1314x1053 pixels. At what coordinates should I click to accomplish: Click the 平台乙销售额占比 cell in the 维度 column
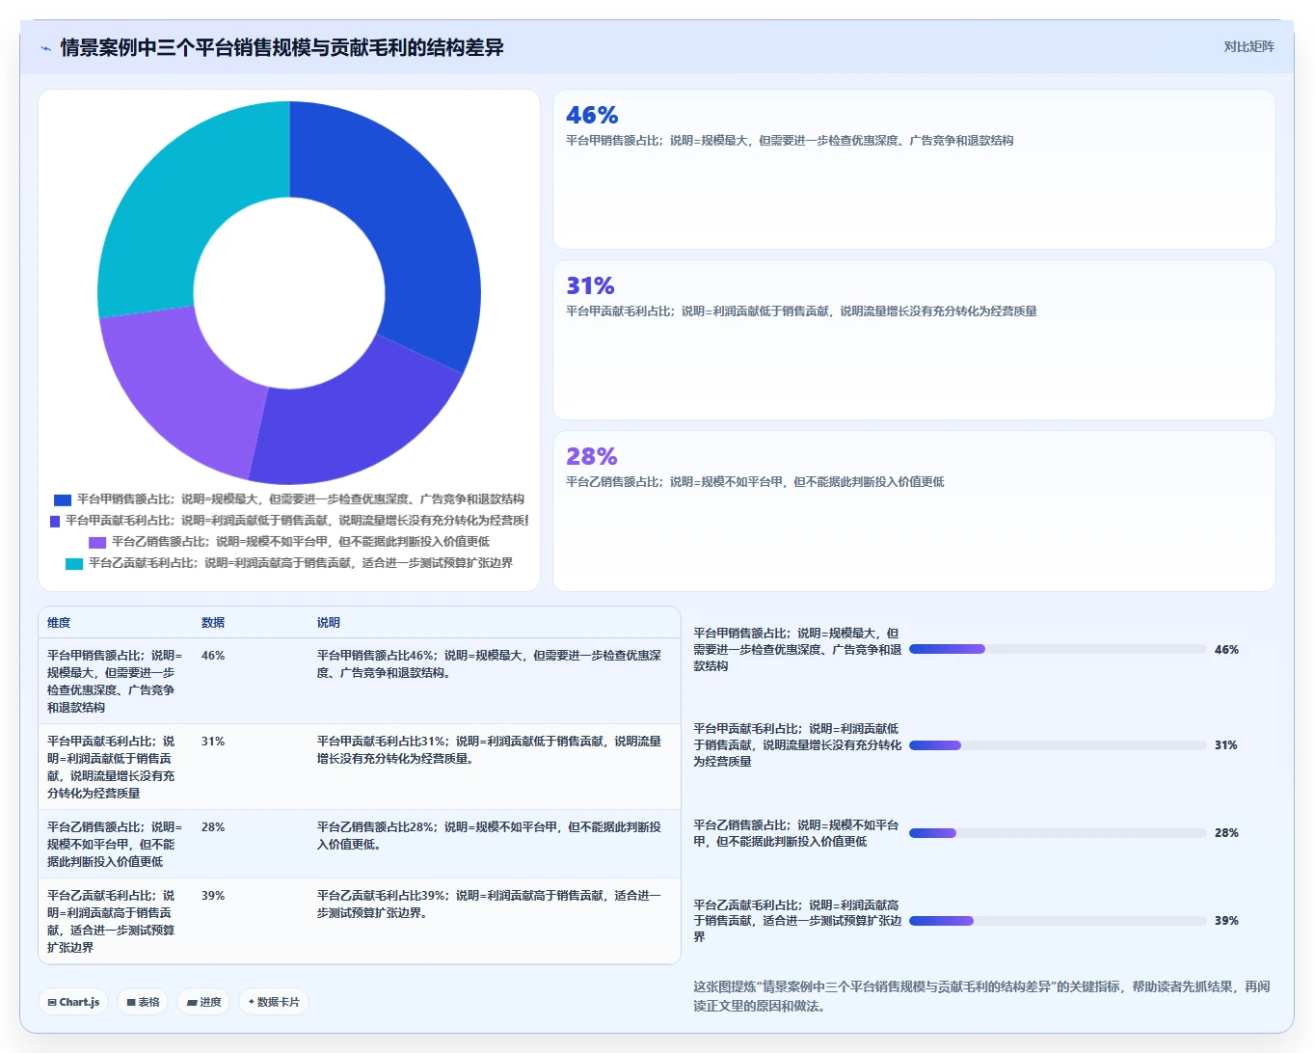115,845
